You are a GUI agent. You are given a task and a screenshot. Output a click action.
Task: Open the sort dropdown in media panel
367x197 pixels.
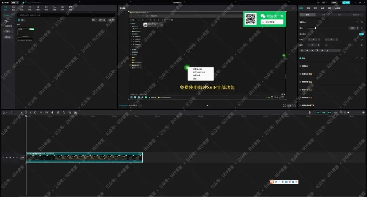coord(102,20)
